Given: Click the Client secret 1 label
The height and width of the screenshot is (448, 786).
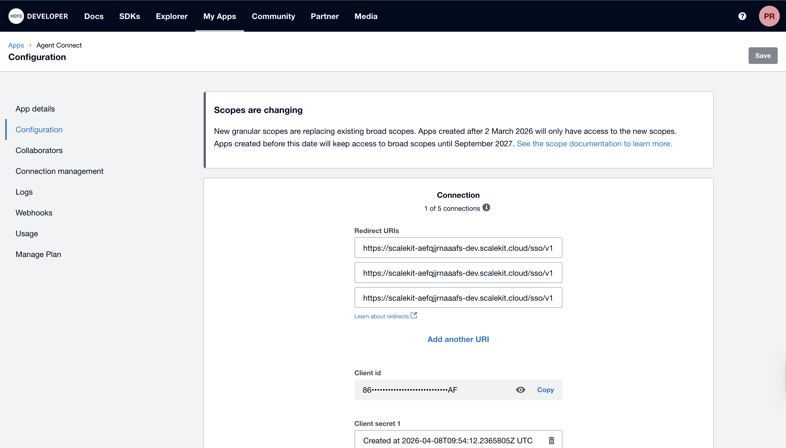Looking at the screenshot, I should click(377, 424).
